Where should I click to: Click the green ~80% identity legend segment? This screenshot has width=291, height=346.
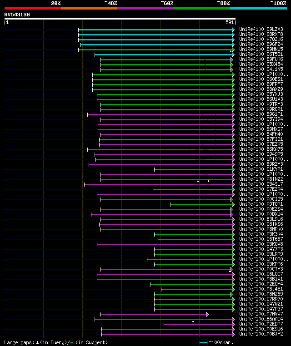pyautogui.click(x=202, y=8)
